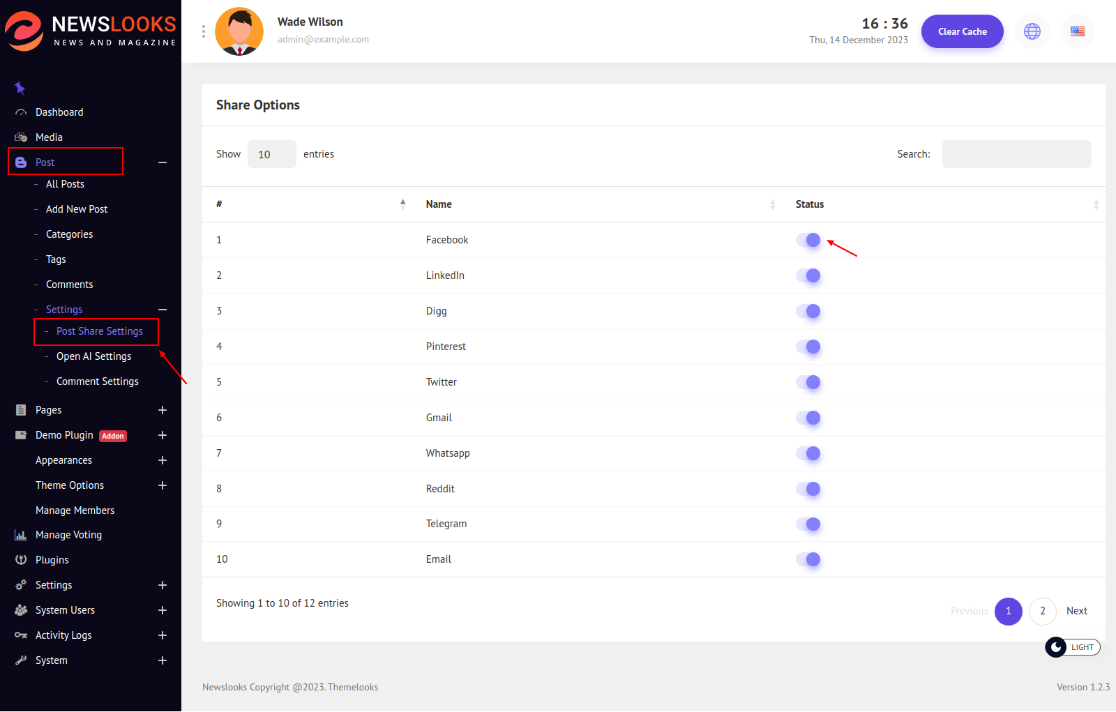This screenshot has width=1116, height=712.
Task: Toggle the Telegram share option
Action: [808, 524]
